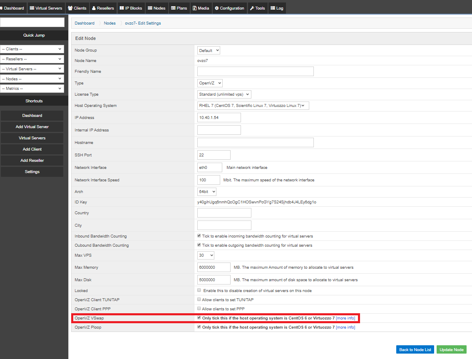Expand the Nodes quick jump dropdown
This screenshot has height=359, width=472.
click(x=32, y=79)
